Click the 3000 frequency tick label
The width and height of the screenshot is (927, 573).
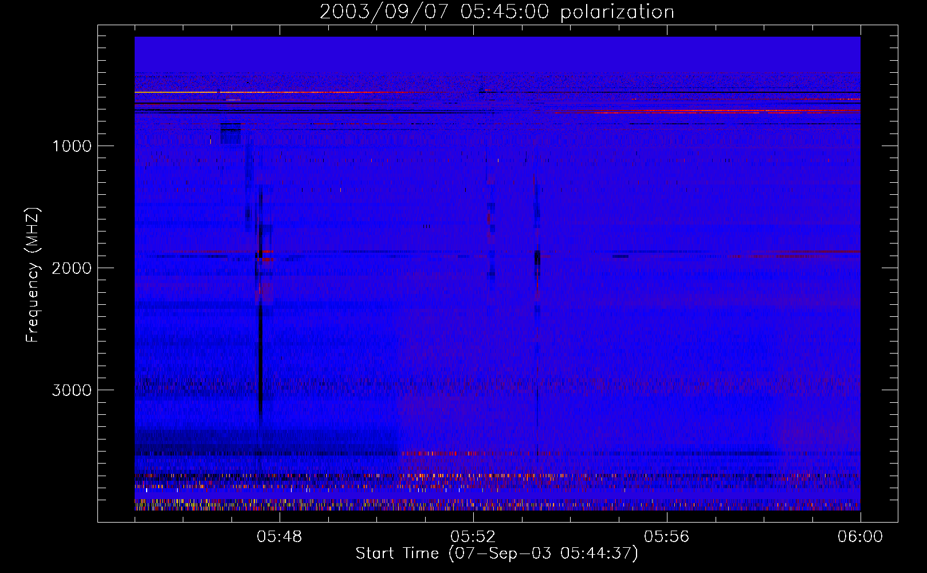[x=72, y=390]
